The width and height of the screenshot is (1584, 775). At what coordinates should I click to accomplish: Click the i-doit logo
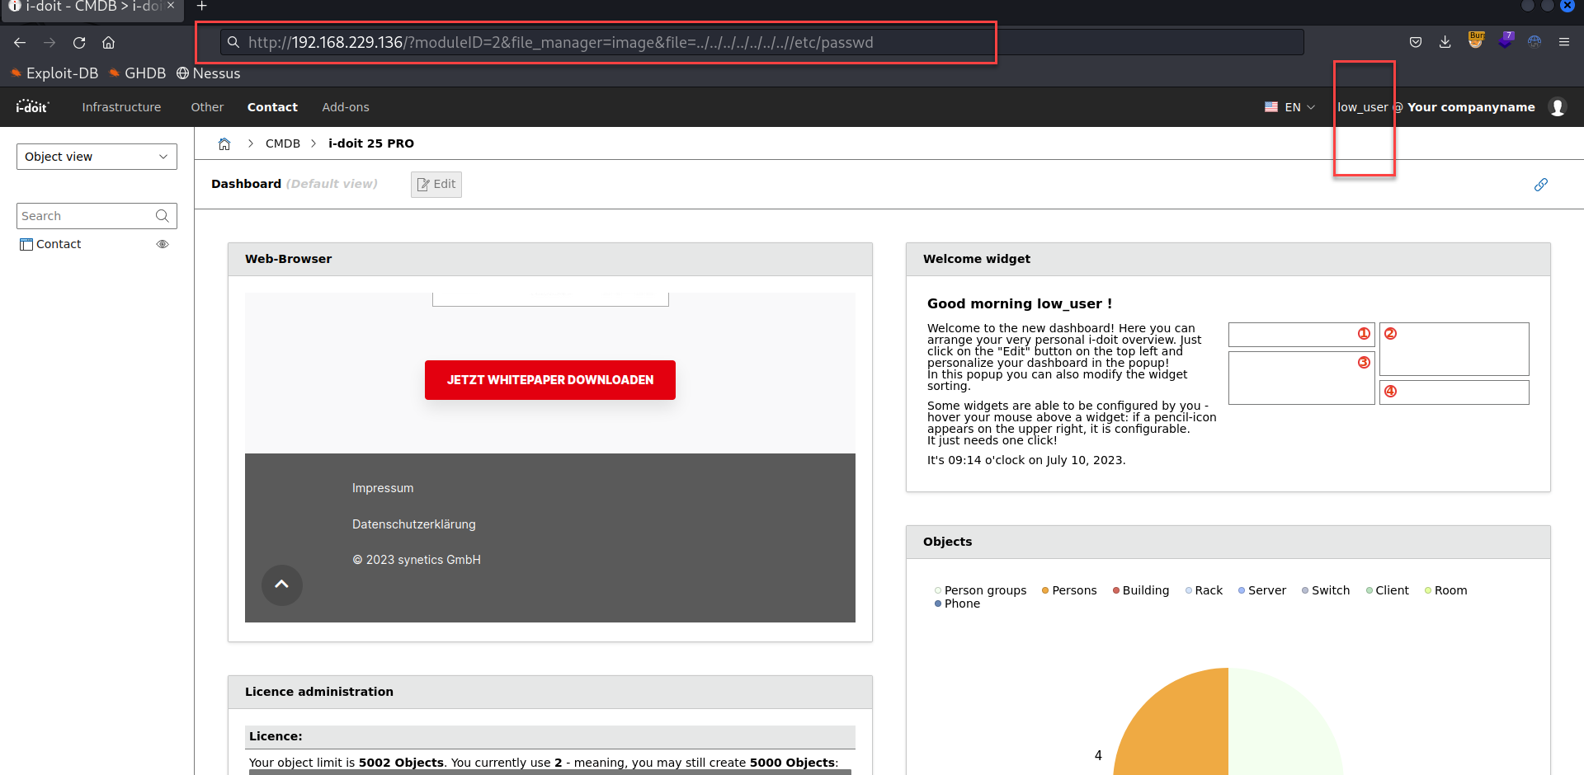33,106
